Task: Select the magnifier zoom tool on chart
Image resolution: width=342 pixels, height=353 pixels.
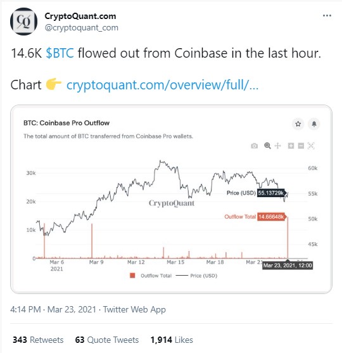Action: point(267,146)
